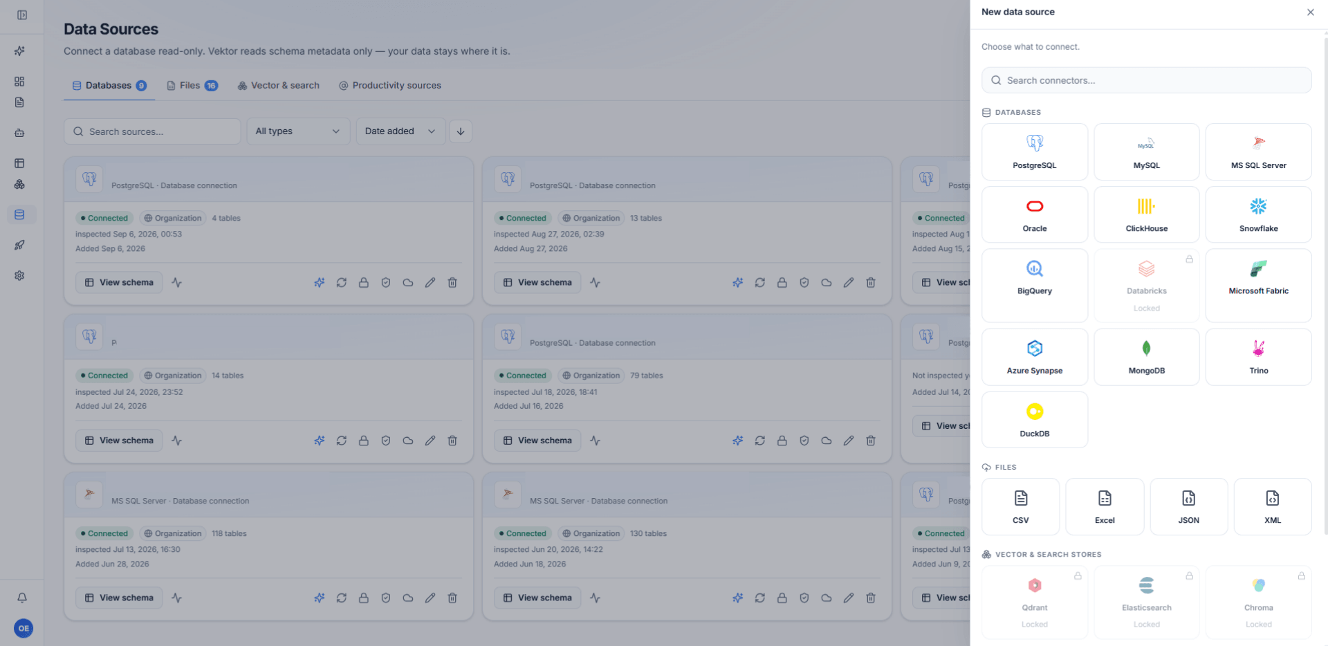Pick the DuckDB connector tile
Image resolution: width=1328 pixels, height=646 pixels.
pyautogui.click(x=1034, y=420)
